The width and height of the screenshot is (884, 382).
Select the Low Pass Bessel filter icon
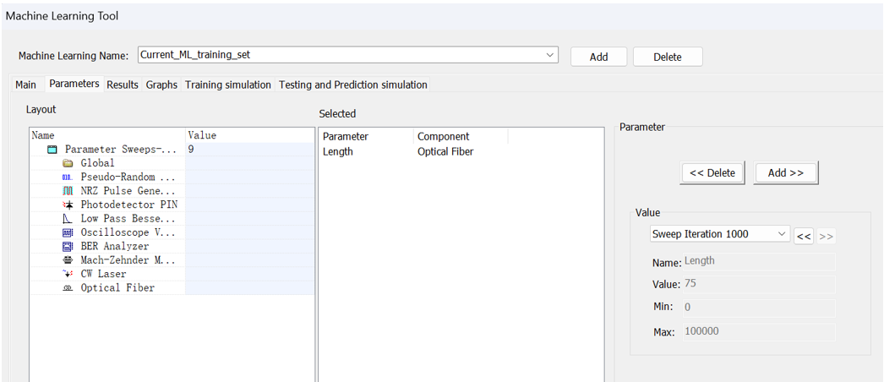[68, 219]
